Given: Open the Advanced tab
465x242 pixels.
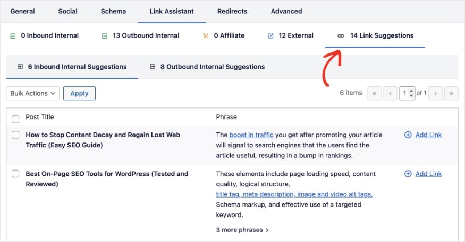Looking at the screenshot, I should coord(286,11).
